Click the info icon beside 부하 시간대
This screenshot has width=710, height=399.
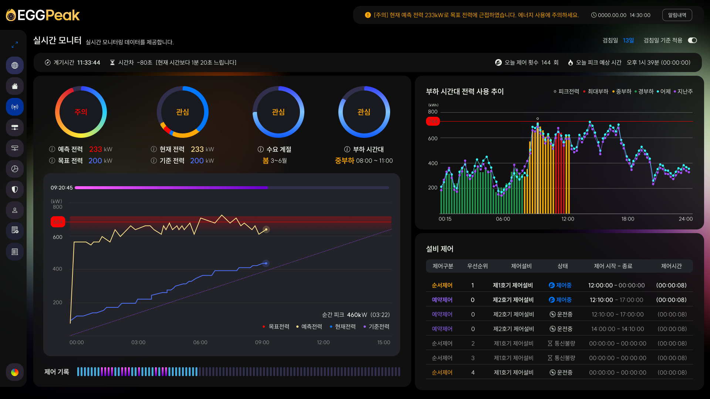click(347, 149)
